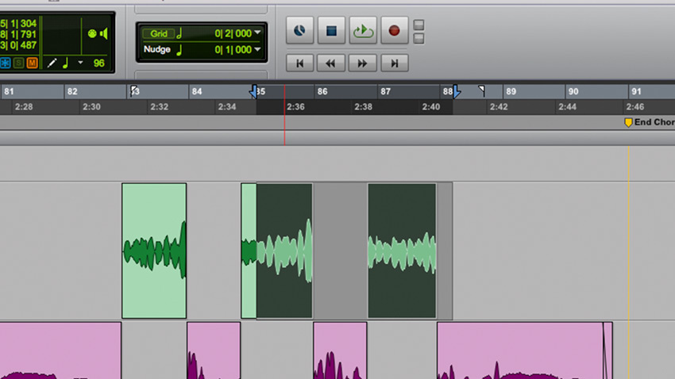
Task: Click the Go to End button
Action: coord(395,63)
